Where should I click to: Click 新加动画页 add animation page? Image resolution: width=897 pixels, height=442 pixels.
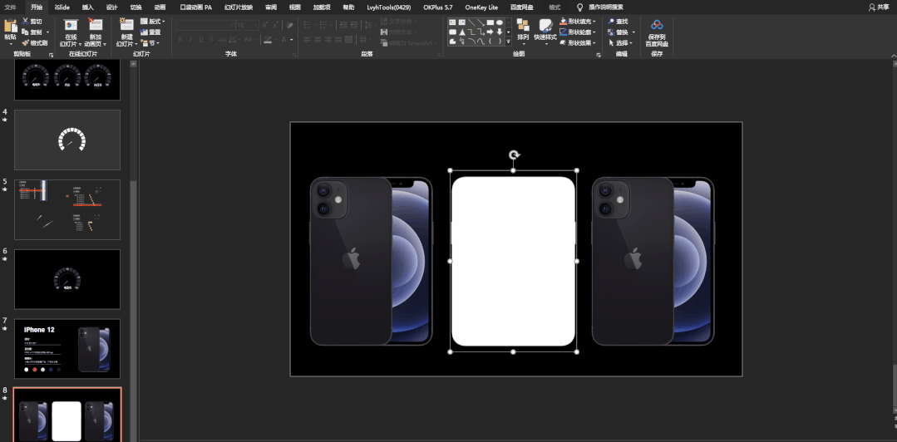[95, 32]
